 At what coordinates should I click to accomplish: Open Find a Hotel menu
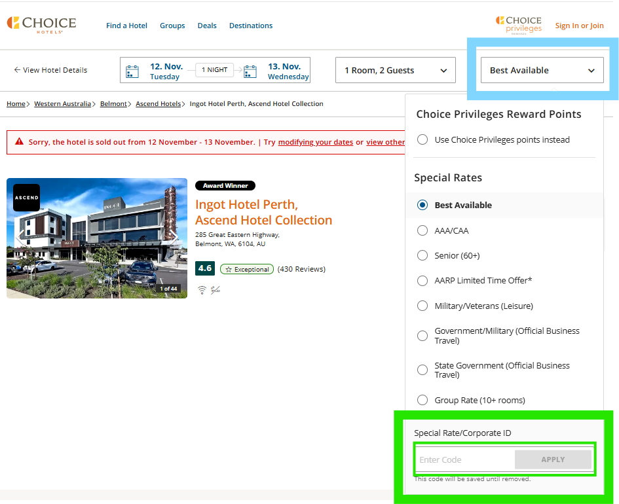(x=126, y=26)
